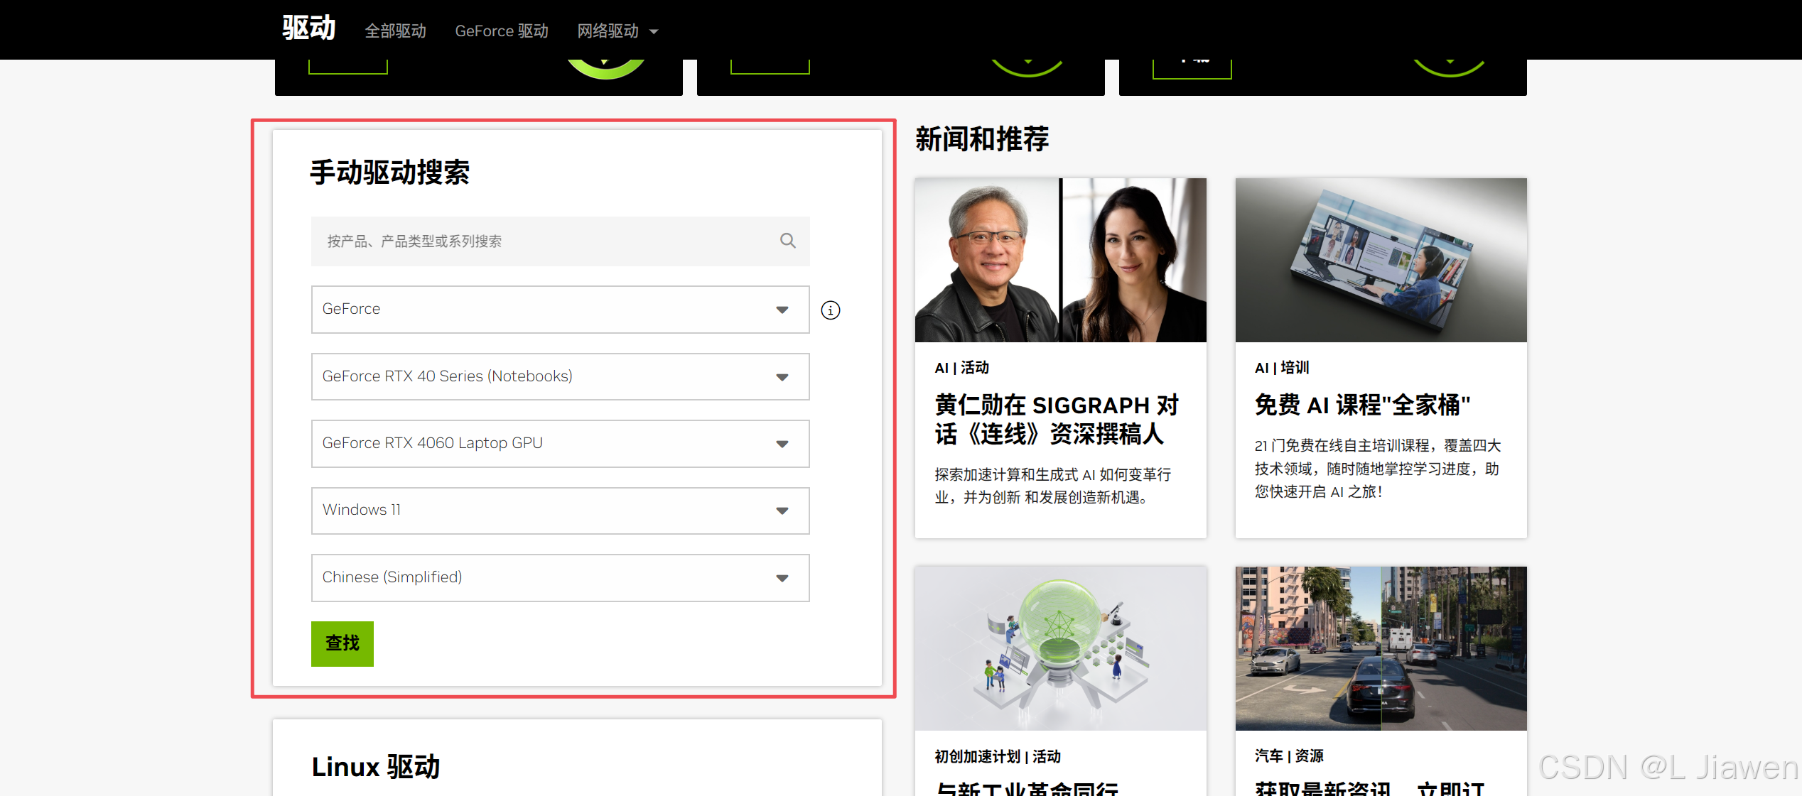Click the 新闻和推荐 heading

coord(982,139)
